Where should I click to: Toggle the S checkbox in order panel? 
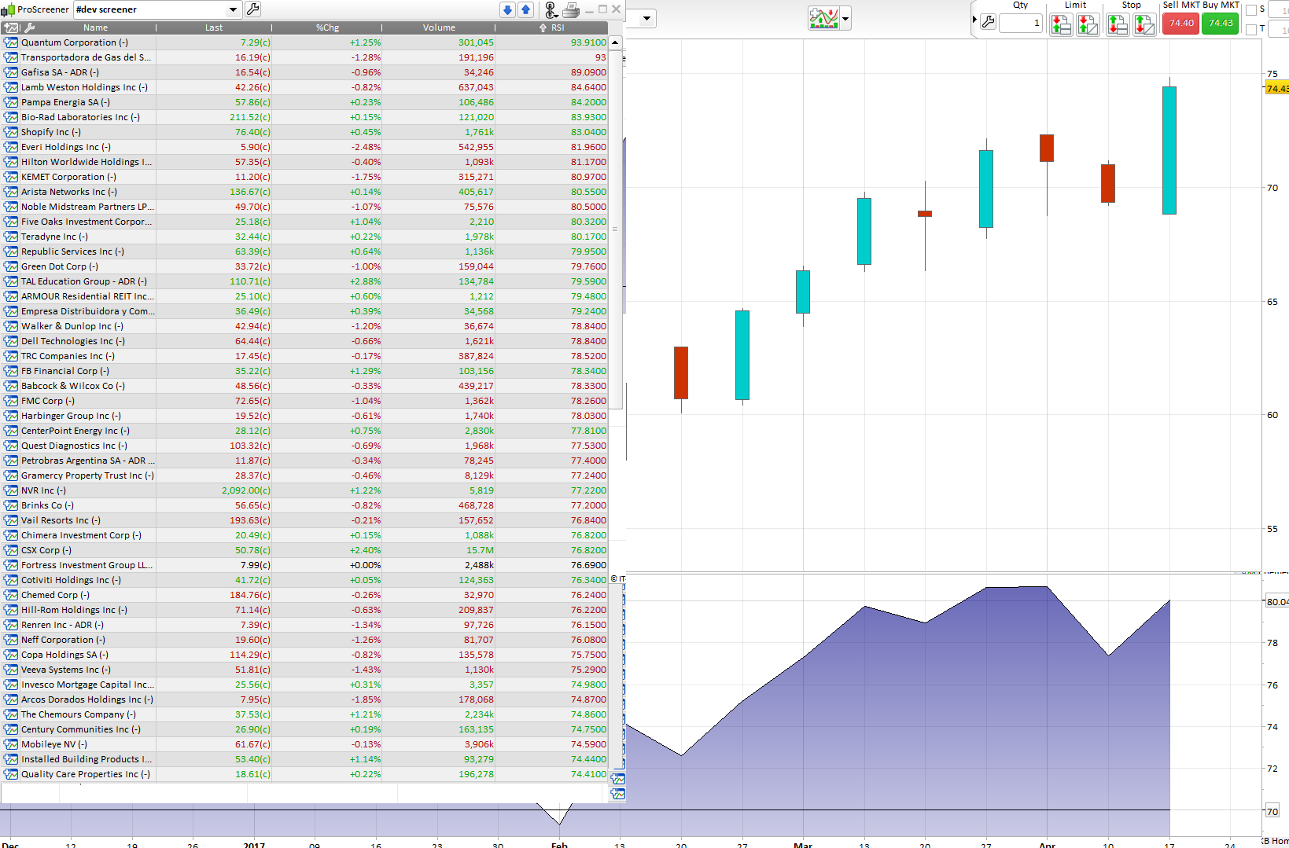coord(1251,10)
